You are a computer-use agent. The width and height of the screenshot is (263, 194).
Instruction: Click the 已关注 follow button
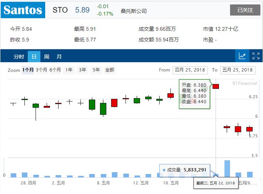(245, 10)
